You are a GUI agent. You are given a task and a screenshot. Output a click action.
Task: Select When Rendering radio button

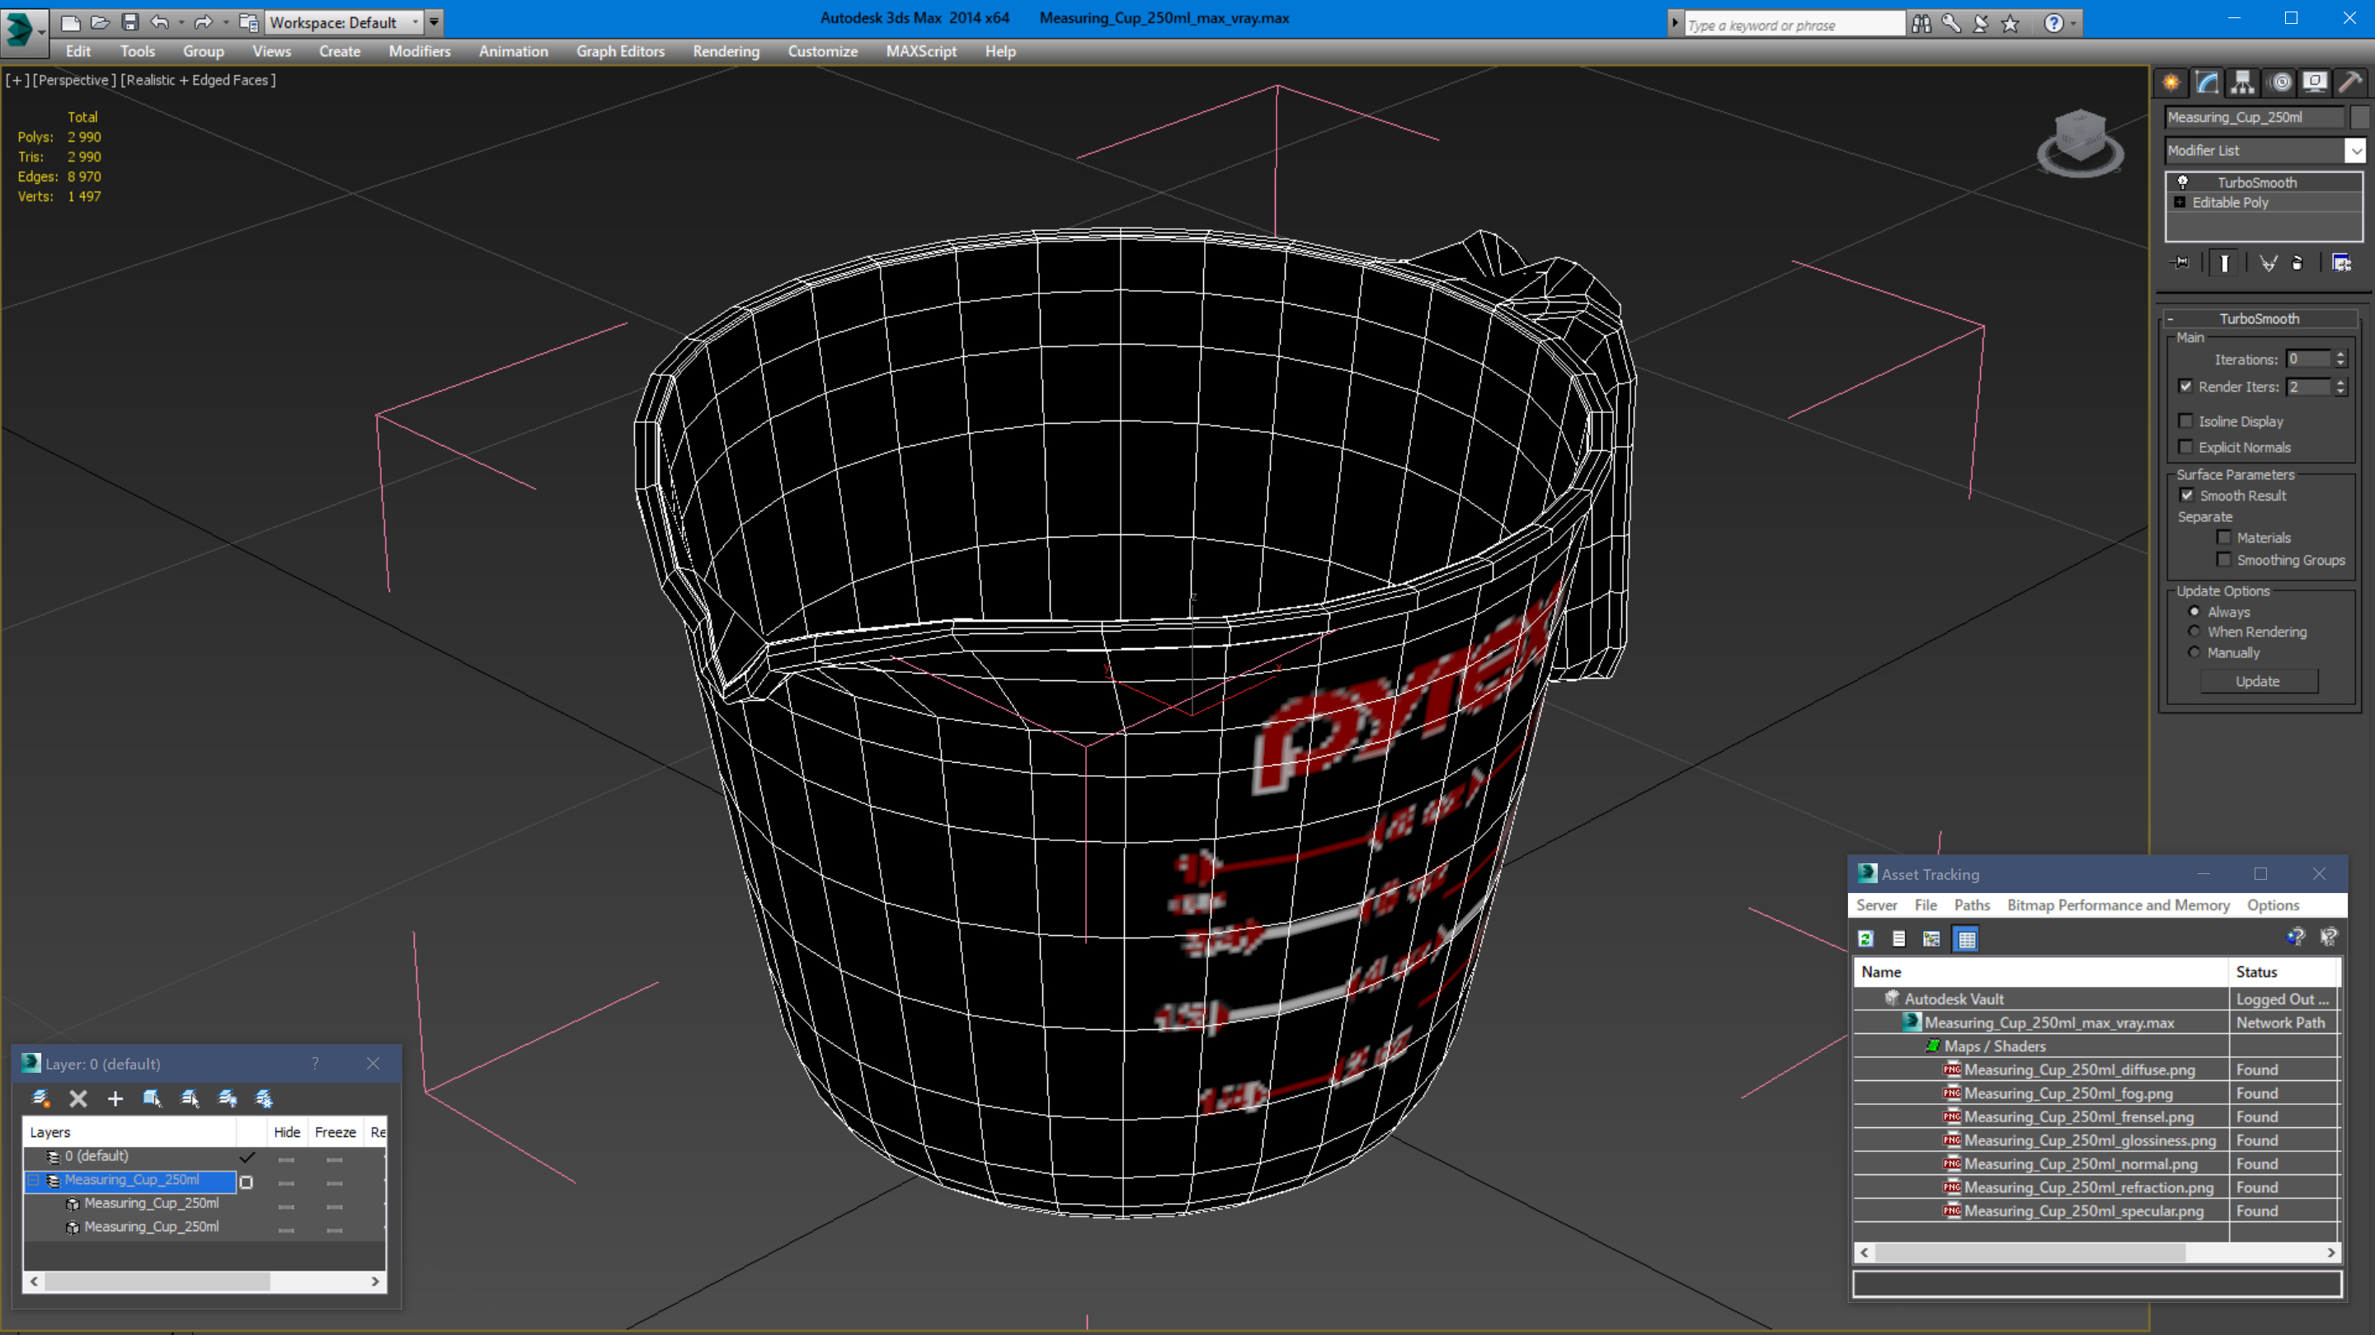(2194, 632)
